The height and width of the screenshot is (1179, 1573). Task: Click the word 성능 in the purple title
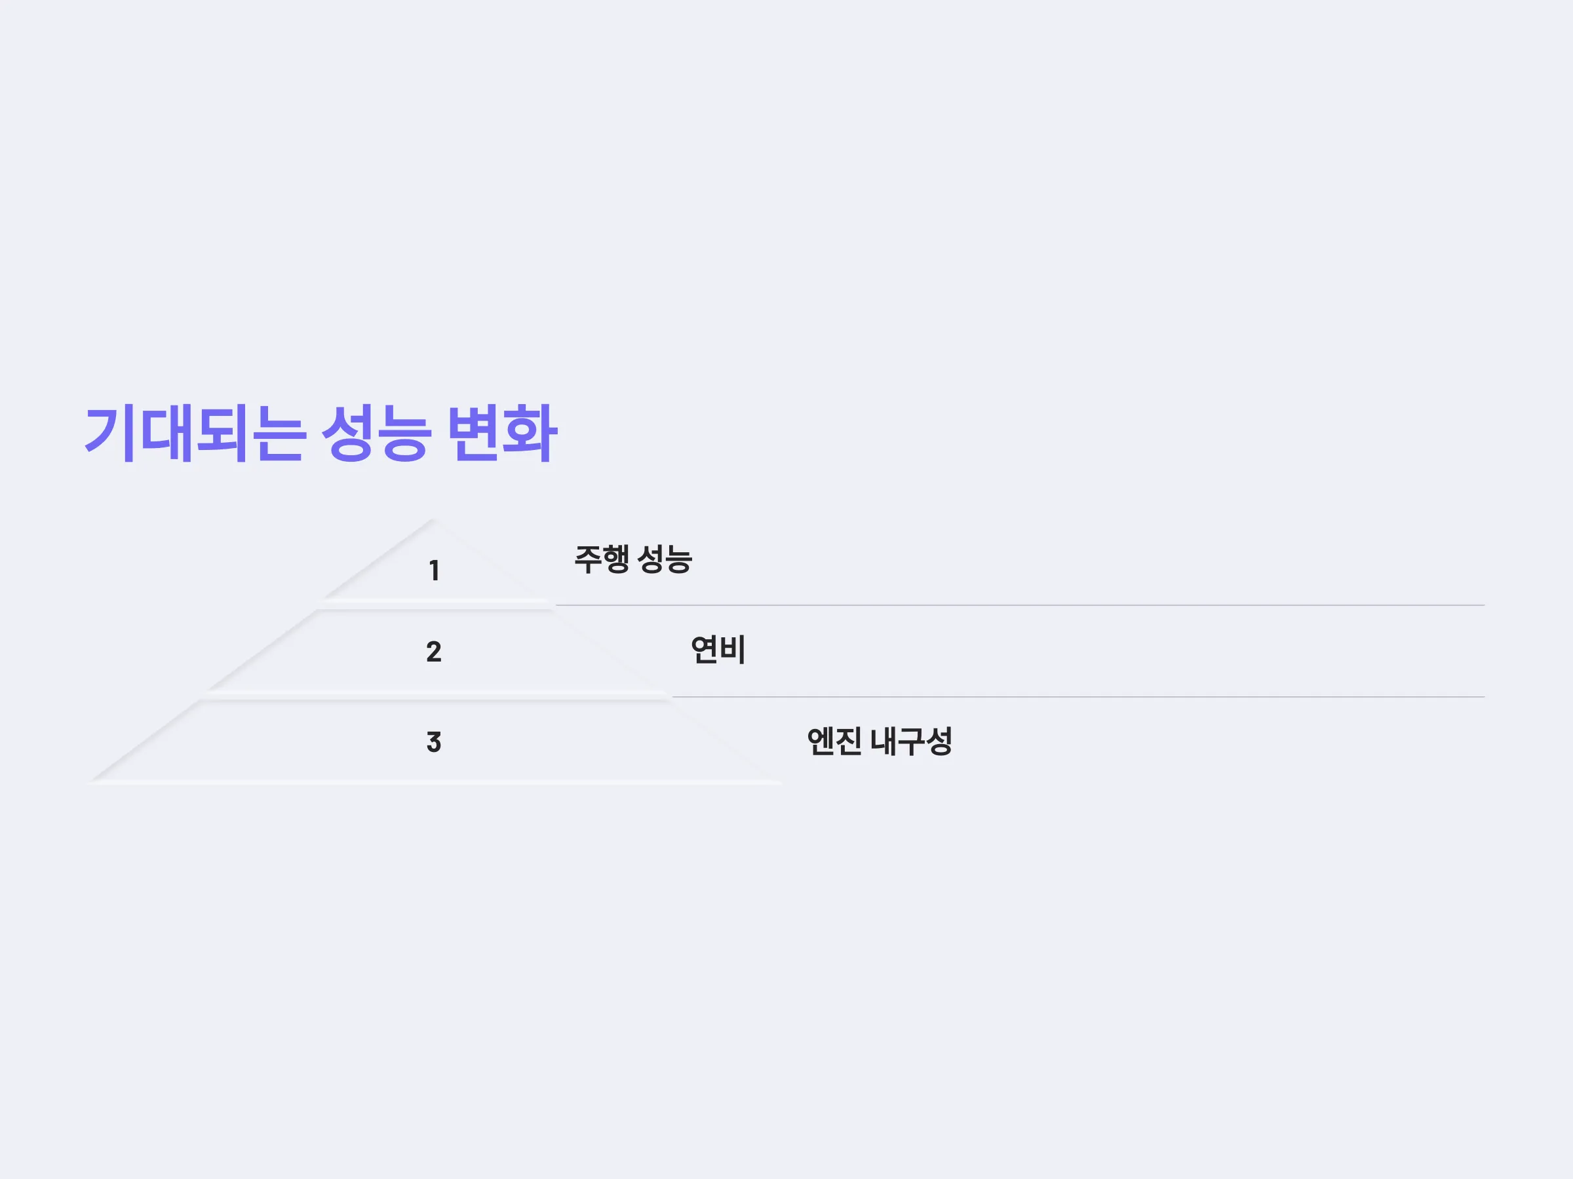point(377,434)
